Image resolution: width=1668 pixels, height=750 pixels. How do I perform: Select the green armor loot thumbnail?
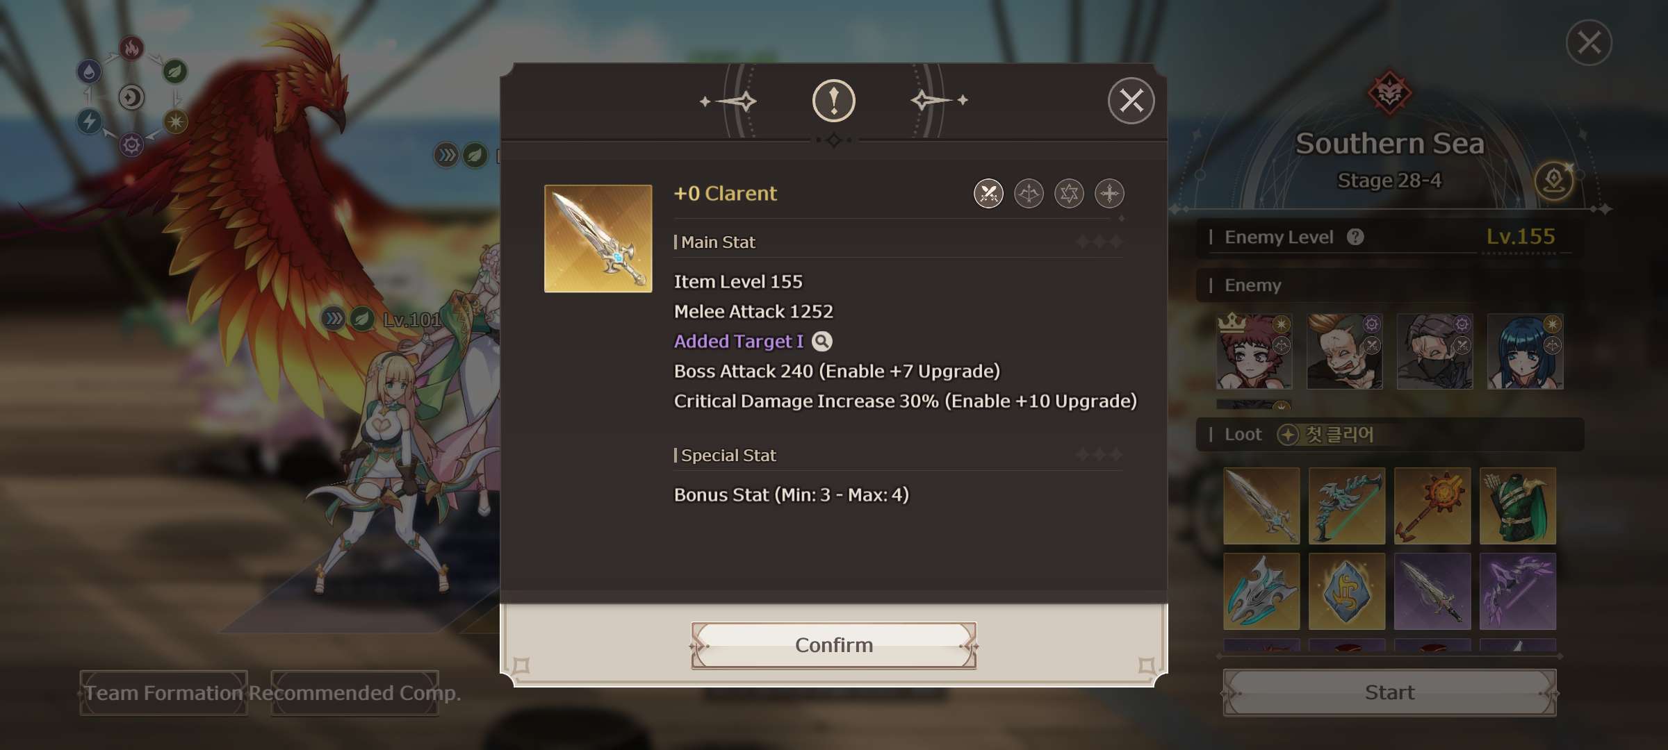point(1517,506)
